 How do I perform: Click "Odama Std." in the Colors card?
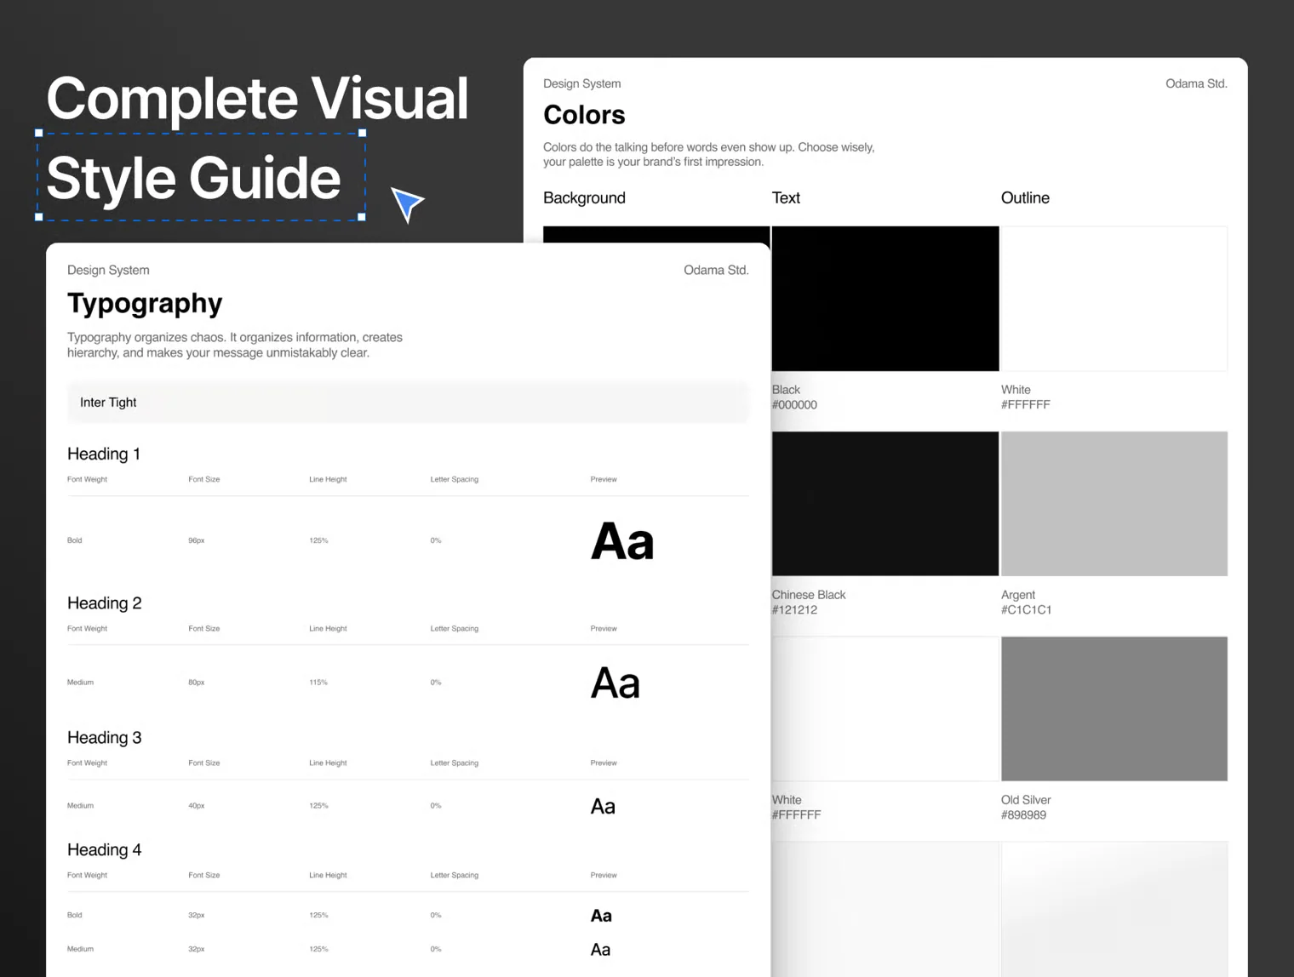[x=1196, y=83]
